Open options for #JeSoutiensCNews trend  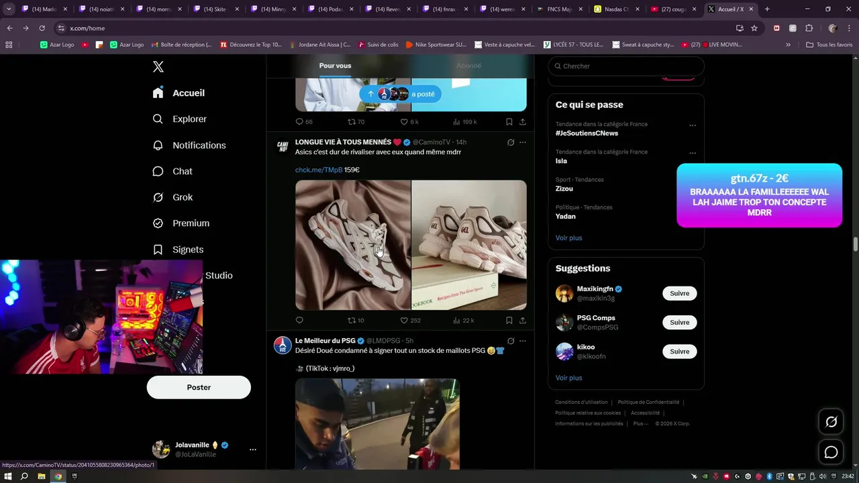693,125
